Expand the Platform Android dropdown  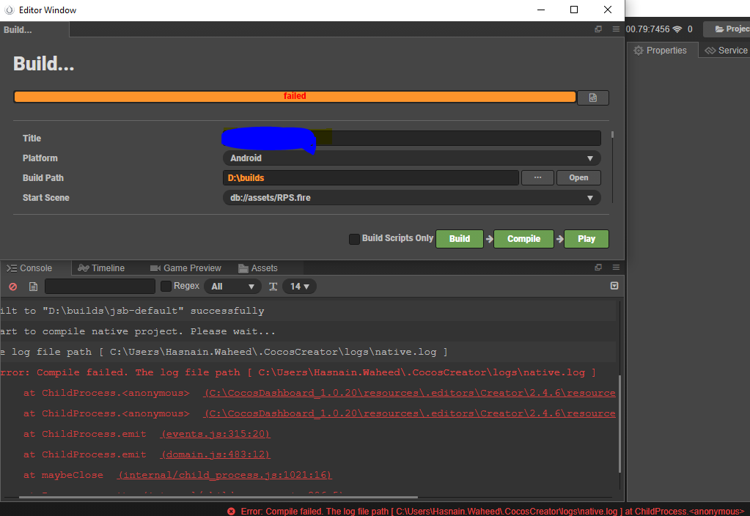[x=412, y=158]
